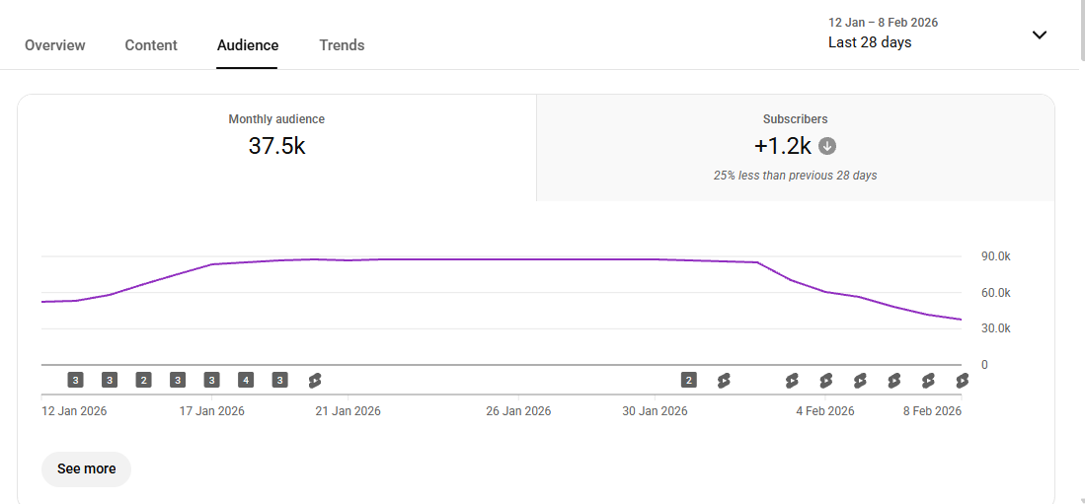The width and height of the screenshot is (1085, 504).
Task: Click the leftmost video marker labeled 3
Action: [x=76, y=380]
